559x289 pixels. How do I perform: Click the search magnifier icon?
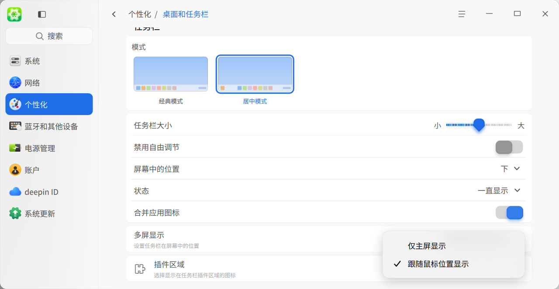[x=40, y=36]
